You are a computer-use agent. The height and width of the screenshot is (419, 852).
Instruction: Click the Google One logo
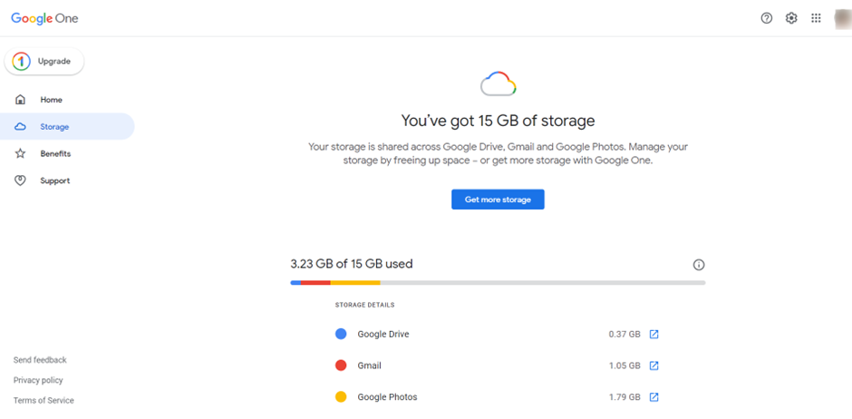coord(43,18)
